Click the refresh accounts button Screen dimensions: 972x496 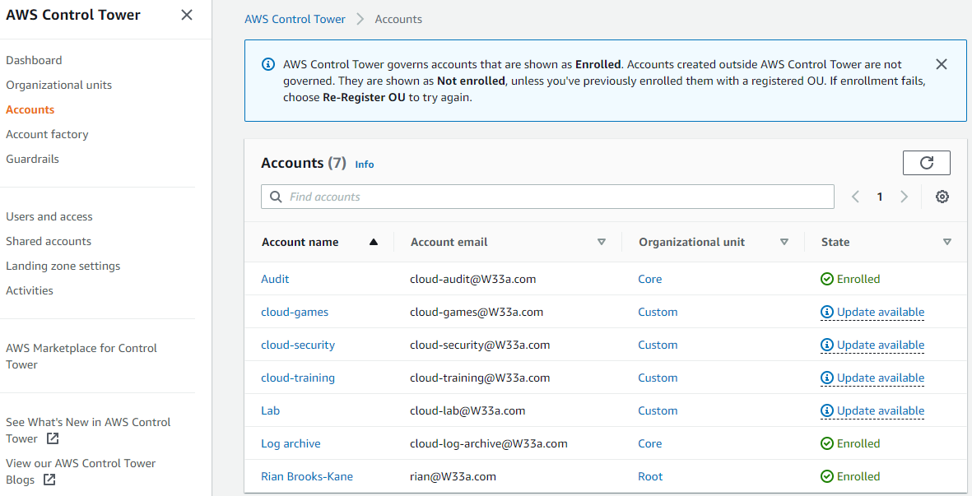click(926, 163)
